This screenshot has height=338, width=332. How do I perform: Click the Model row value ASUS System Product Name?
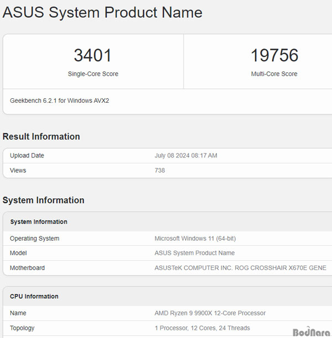coord(195,253)
